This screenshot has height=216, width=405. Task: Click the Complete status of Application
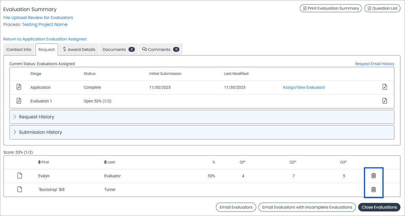pos(92,88)
